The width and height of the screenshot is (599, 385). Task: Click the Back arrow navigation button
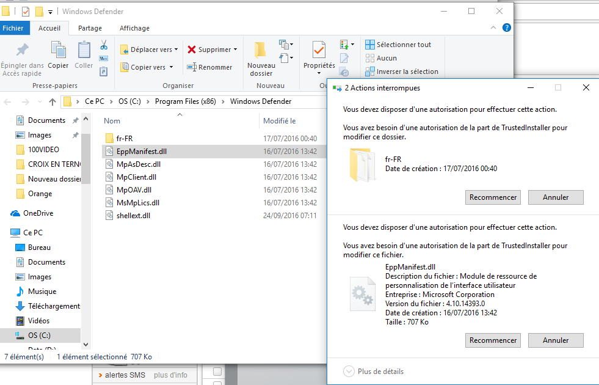[8, 101]
